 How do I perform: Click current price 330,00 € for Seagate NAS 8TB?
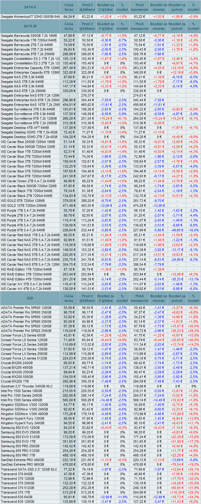click(x=69, y=91)
